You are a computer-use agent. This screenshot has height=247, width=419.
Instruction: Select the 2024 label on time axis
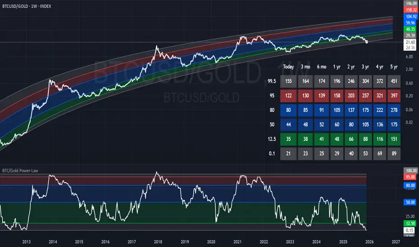point(316,242)
